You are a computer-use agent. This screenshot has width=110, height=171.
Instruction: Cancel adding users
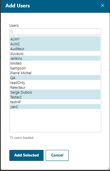pyautogui.click(x=57, y=155)
